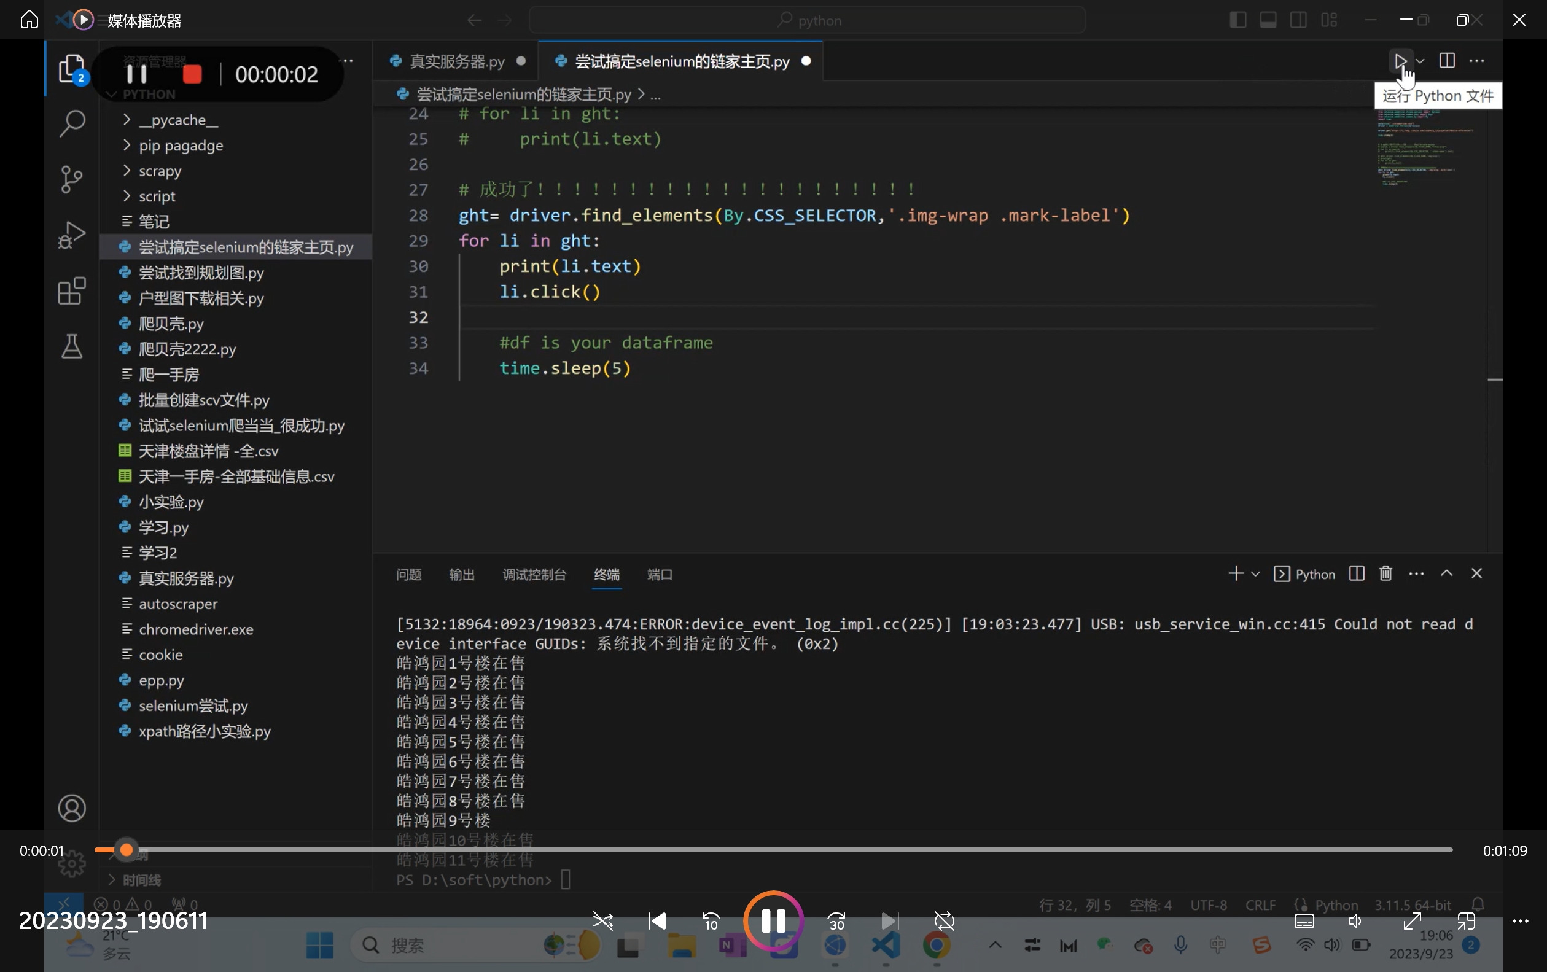Toggle shuffle in media player
1547x972 pixels.
point(602,921)
